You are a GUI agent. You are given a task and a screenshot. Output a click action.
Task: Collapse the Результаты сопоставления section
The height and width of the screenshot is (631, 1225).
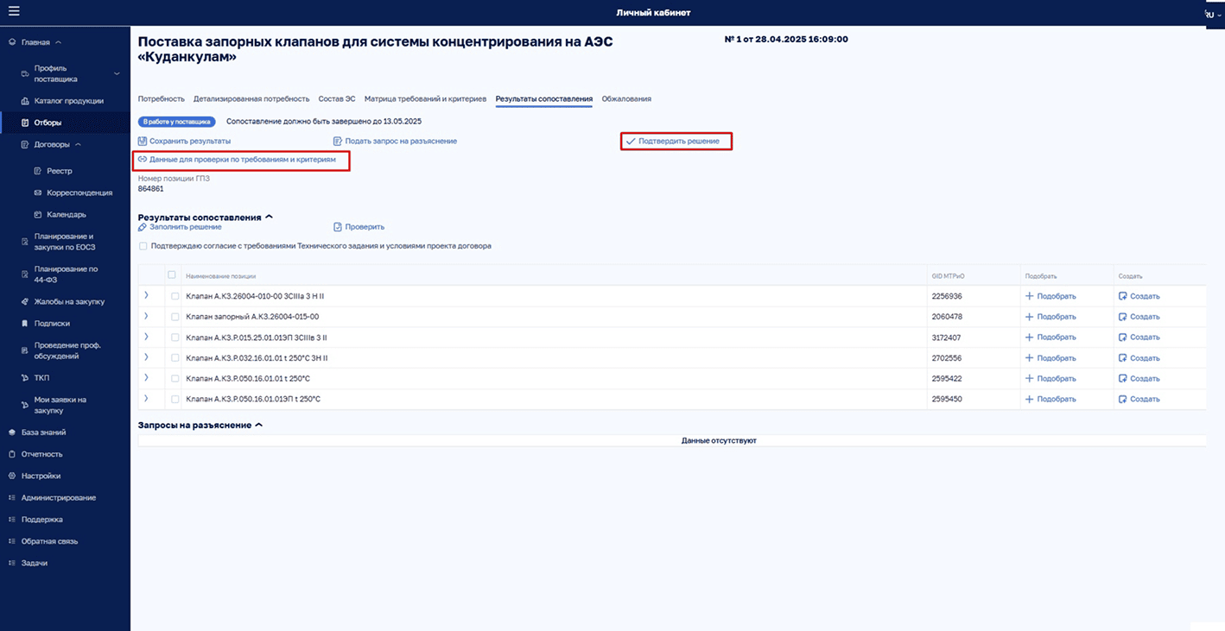pos(269,218)
